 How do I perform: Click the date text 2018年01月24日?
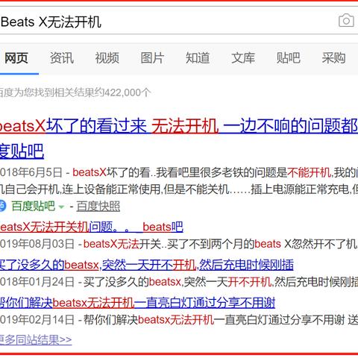click(x=37, y=282)
